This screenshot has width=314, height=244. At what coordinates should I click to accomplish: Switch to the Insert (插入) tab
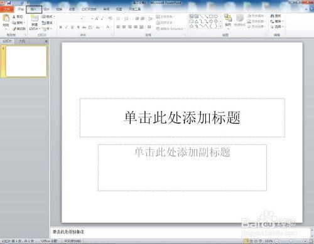pyautogui.click(x=34, y=9)
